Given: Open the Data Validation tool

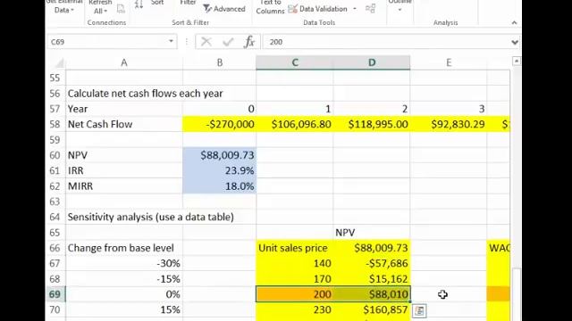Looking at the screenshot, I should click(318, 9).
